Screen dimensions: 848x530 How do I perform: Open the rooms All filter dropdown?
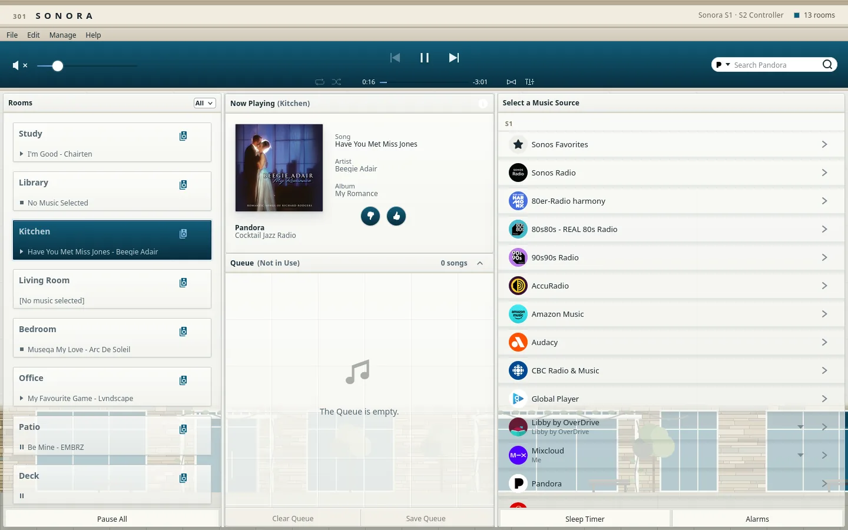tap(204, 103)
